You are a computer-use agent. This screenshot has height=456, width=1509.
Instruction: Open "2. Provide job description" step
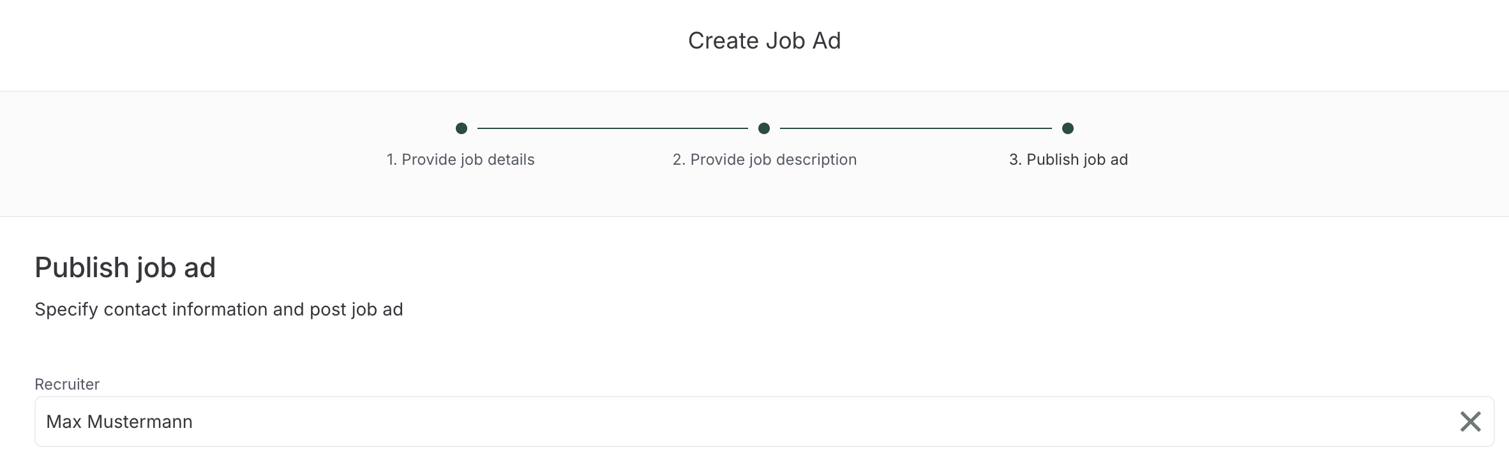pos(764,160)
